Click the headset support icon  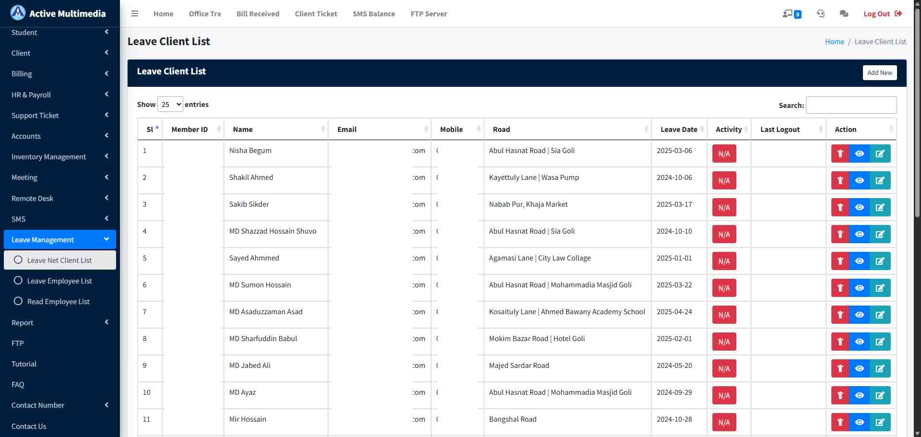click(x=821, y=13)
